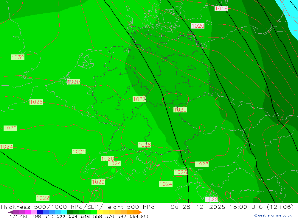Click the 510 legend value
Image resolution: width=298 pixels, height=218 pixels.
pos(49,216)
